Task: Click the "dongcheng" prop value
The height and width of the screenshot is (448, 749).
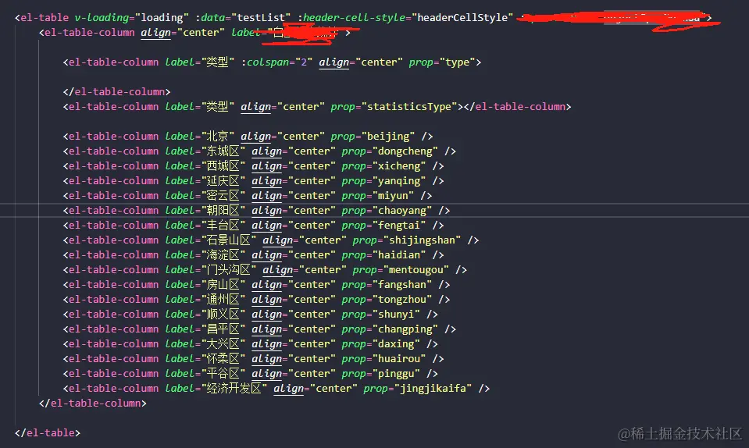Action: click(405, 151)
